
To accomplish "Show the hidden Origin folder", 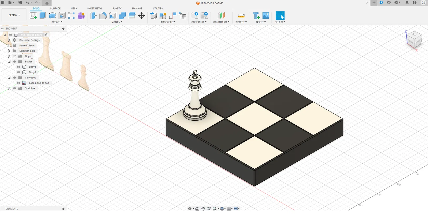I will pyautogui.click(x=15, y=56).
